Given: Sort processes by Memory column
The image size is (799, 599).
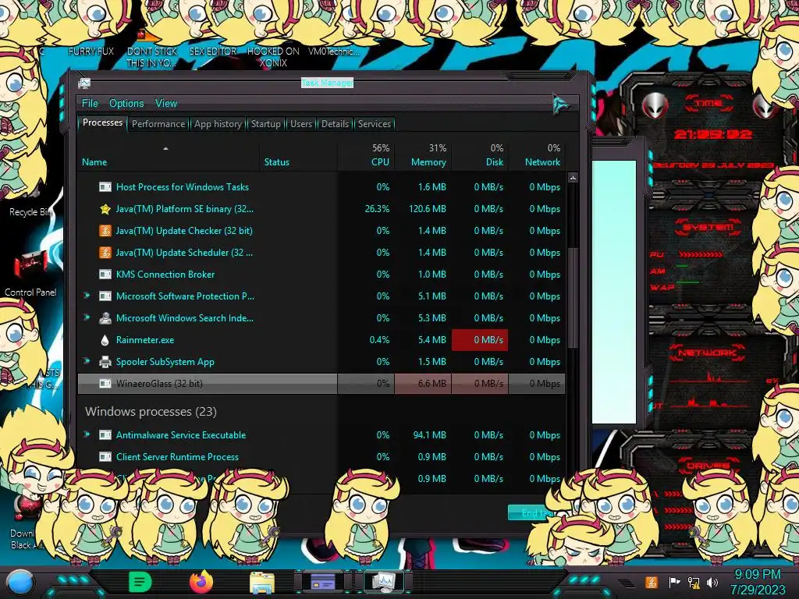Looking at the screenshot, I should (423, 156).
